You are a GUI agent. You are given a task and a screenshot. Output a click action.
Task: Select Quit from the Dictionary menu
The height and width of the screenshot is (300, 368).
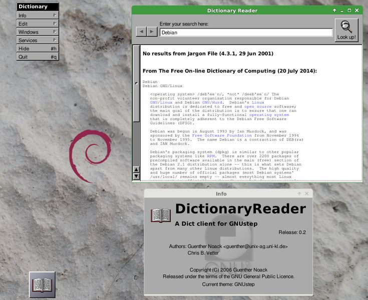[x=38, y=56]
